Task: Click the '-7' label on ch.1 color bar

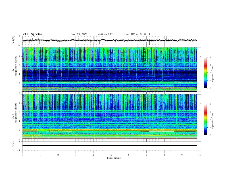Action: (209, 88)
